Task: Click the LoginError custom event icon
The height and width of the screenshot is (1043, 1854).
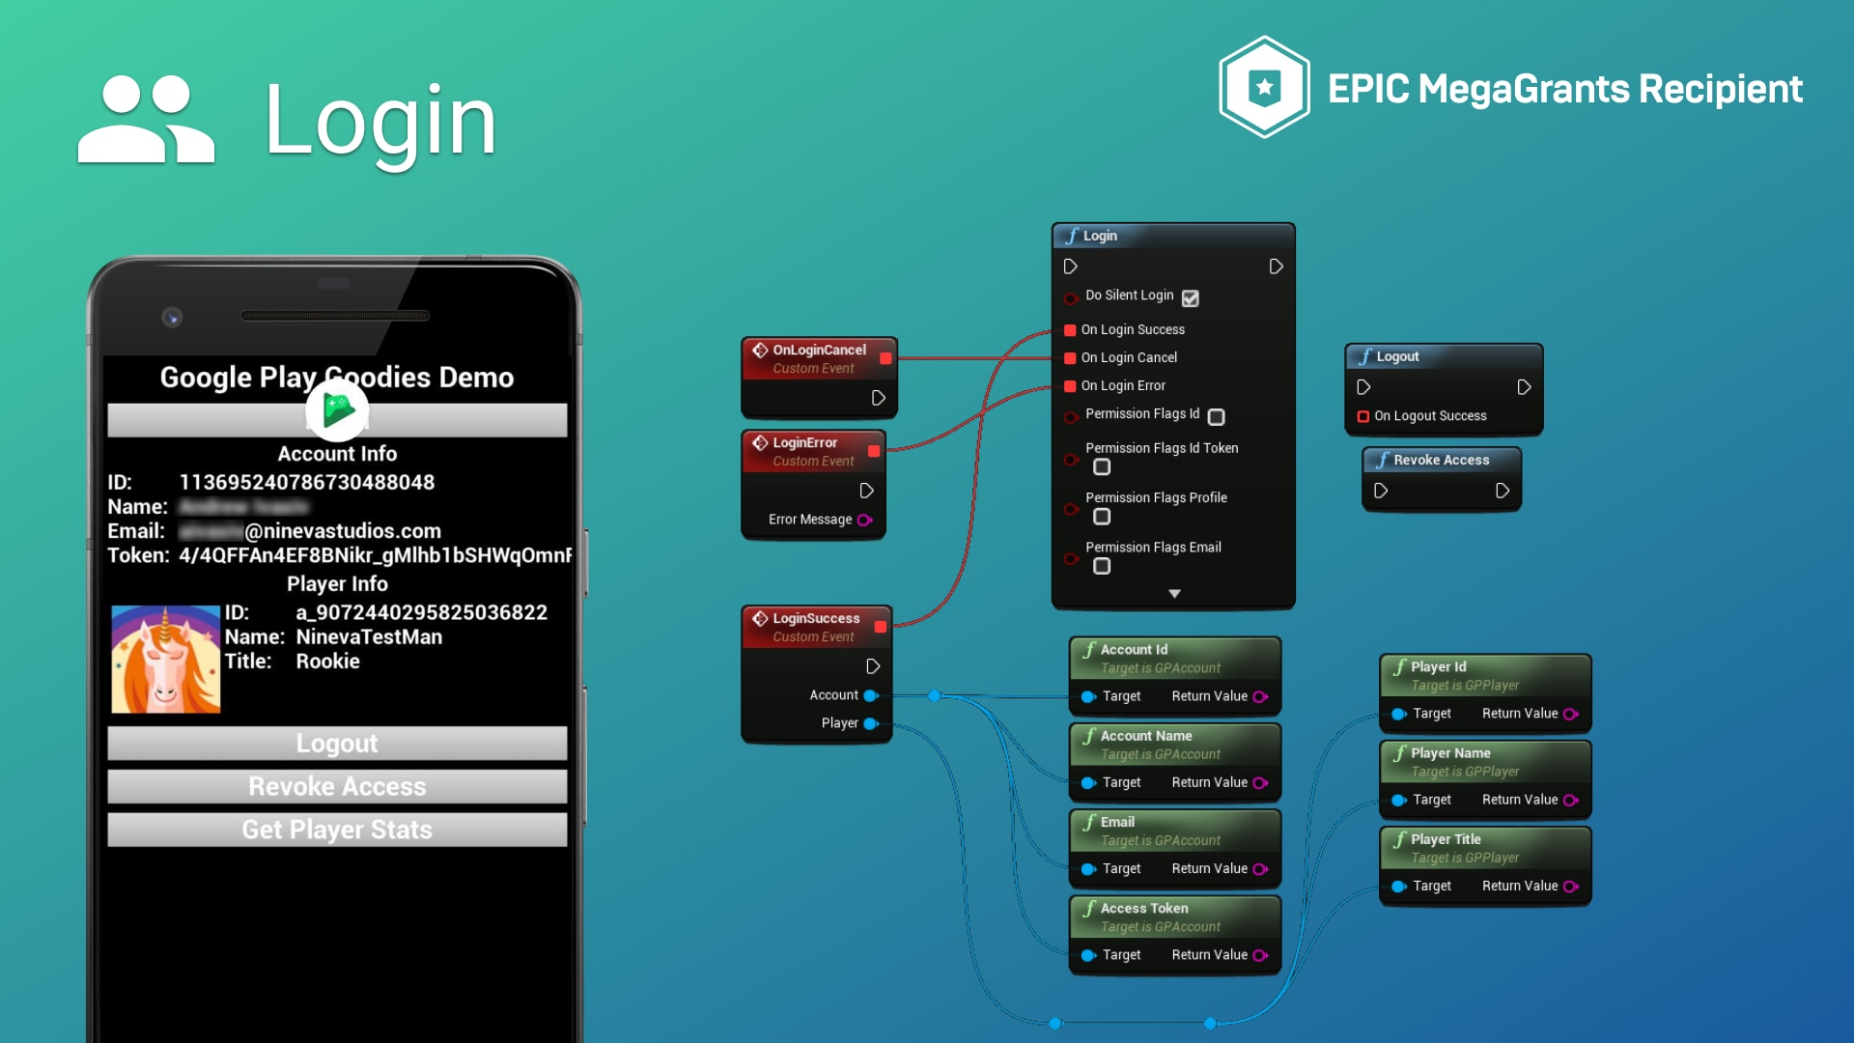Action: (759, 443)
